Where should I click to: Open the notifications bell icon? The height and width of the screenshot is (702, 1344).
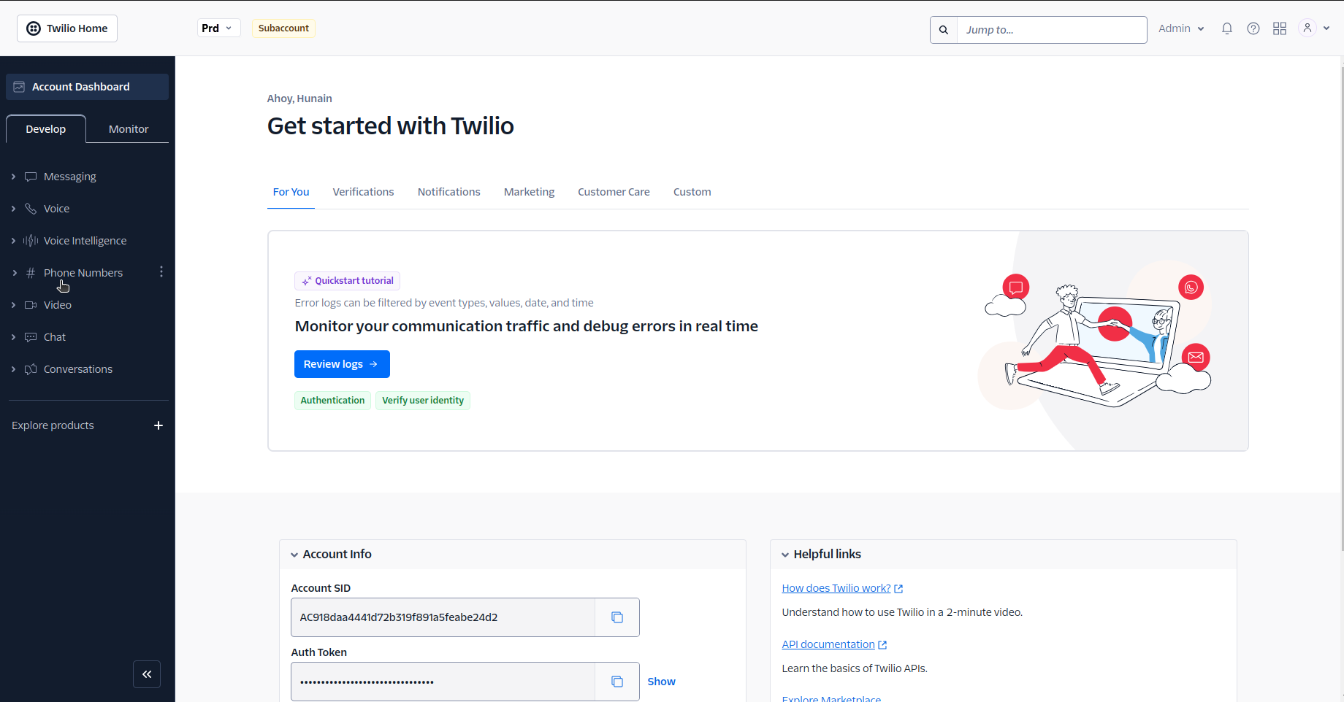pyautogui.click(x=1227, y=28)
